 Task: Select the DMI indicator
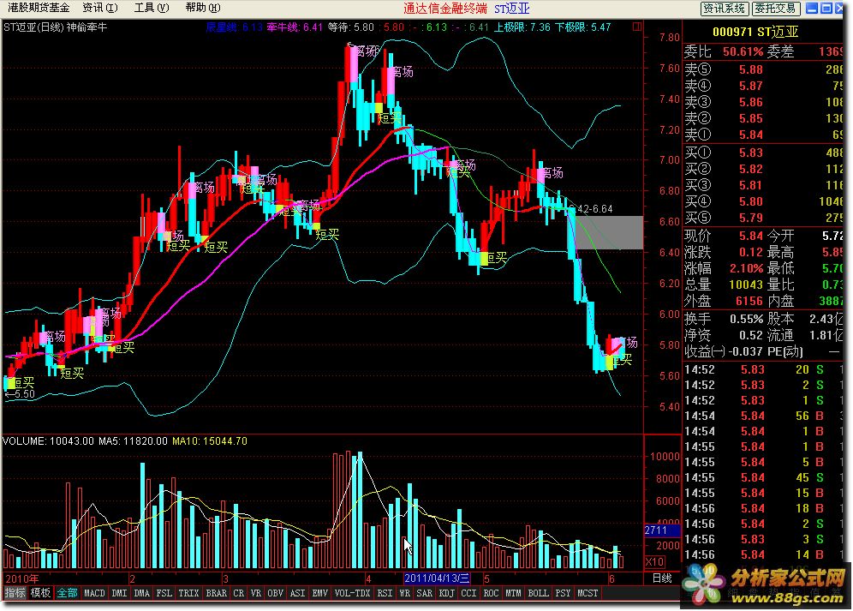click(119, 593)
